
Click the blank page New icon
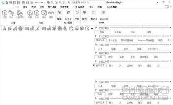pyautogui.click(x=7, y=2)
